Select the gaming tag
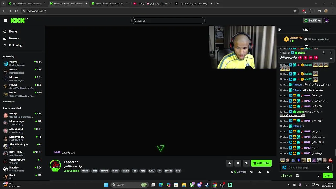The height and width of the screenshot is (189, 336). [x=104, y=171]
